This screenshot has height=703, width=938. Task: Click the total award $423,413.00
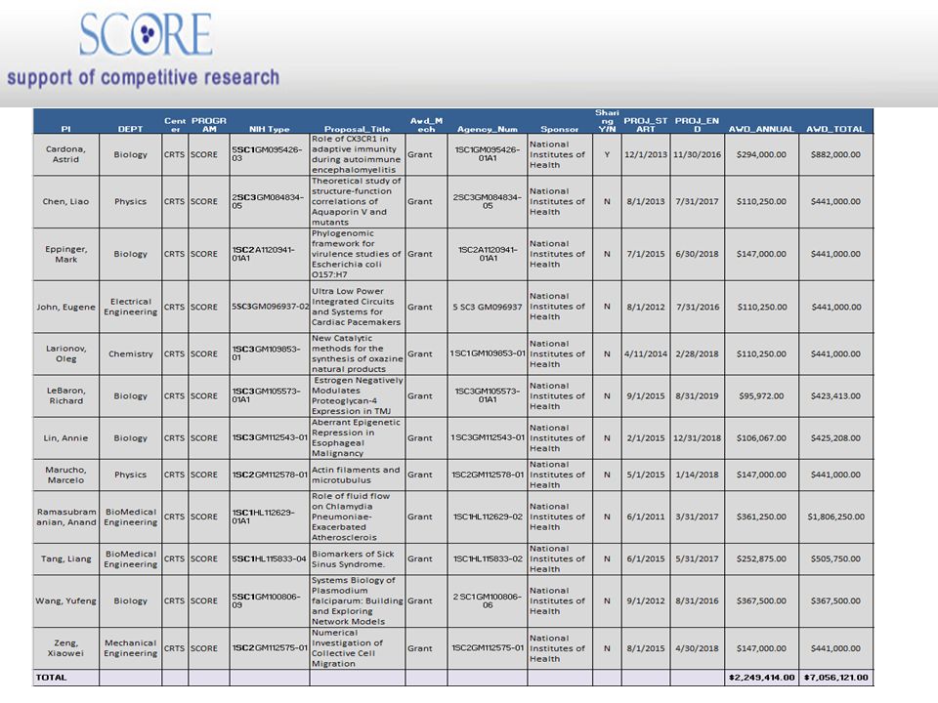tap(835, 395)
